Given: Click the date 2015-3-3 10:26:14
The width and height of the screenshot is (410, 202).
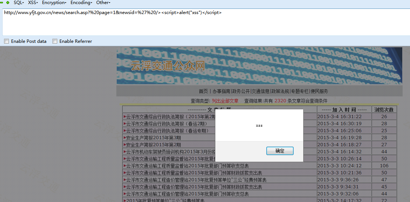Looking at the screenshot, I should (339, 159).
